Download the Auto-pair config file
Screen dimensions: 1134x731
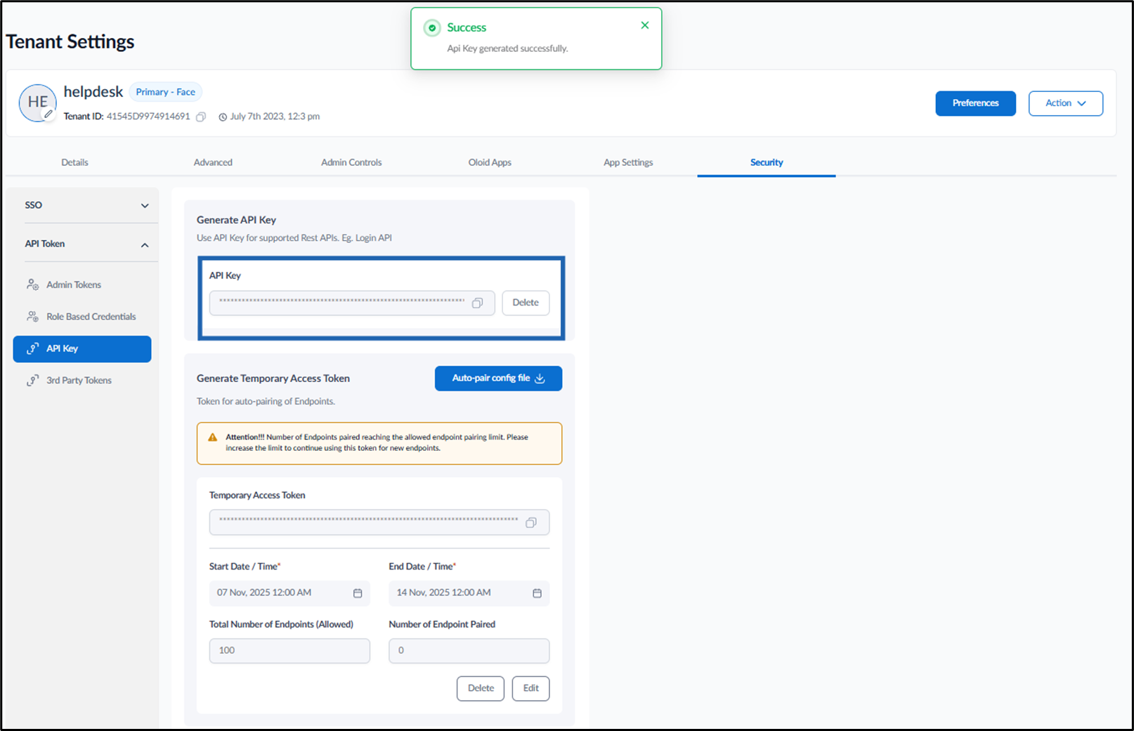[498, 378]
